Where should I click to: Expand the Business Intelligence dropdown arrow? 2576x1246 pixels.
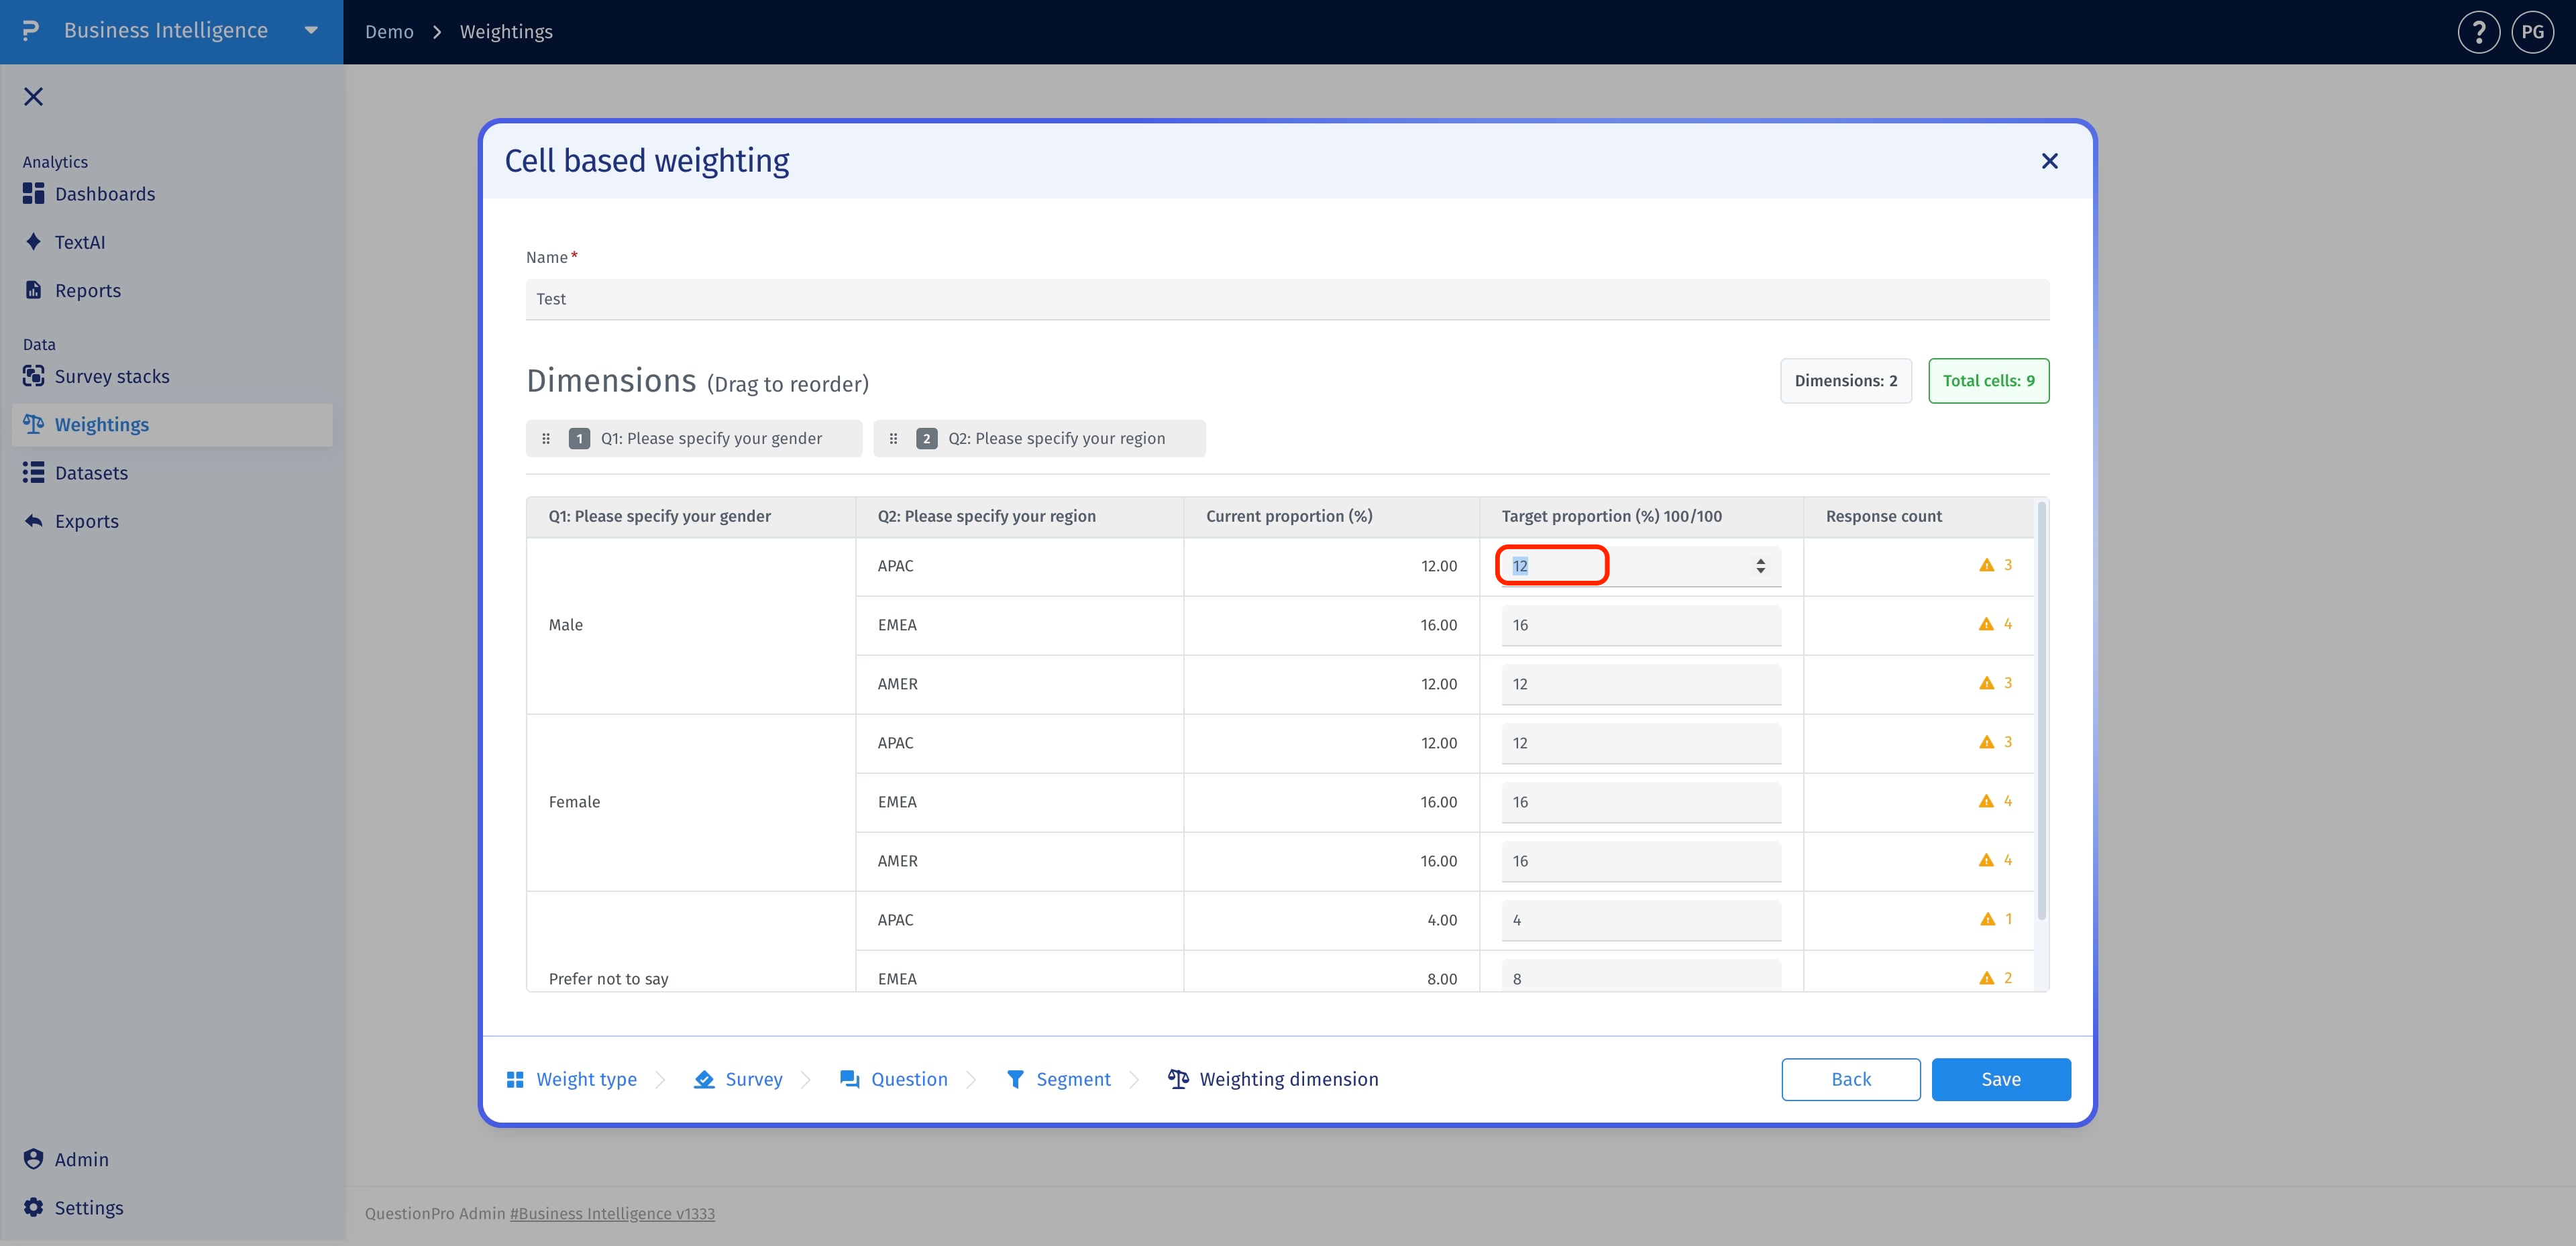click(311, 31)
